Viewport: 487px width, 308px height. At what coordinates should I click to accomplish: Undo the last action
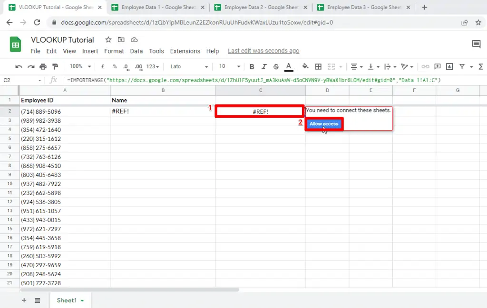[x=19, y=66]
